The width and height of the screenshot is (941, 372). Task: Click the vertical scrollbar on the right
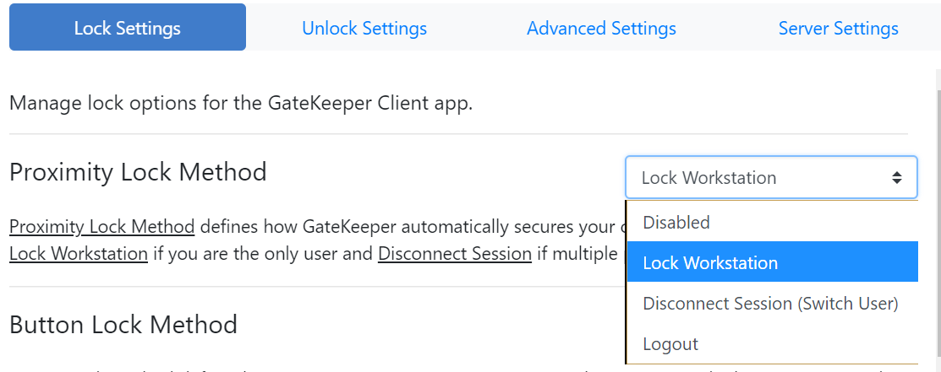tap(937, 211)
